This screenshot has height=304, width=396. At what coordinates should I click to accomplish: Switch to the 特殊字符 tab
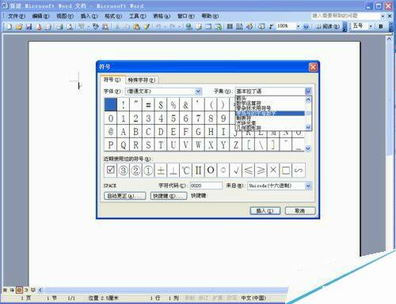pyautogui.click(x=141, y=80)
